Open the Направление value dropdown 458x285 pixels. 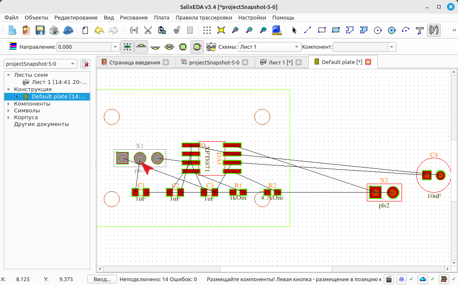(x=115, y=47)
